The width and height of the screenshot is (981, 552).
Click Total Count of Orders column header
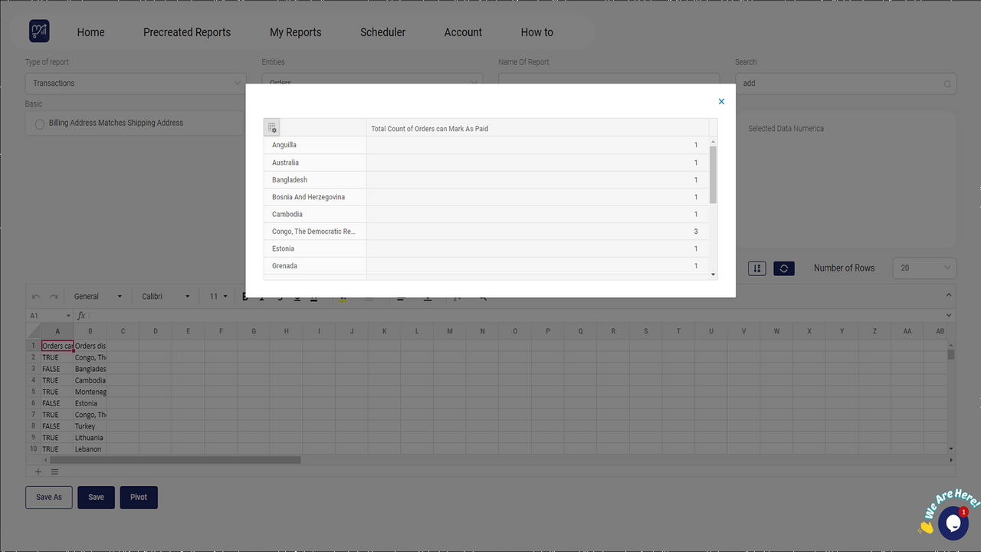point(537,128)
